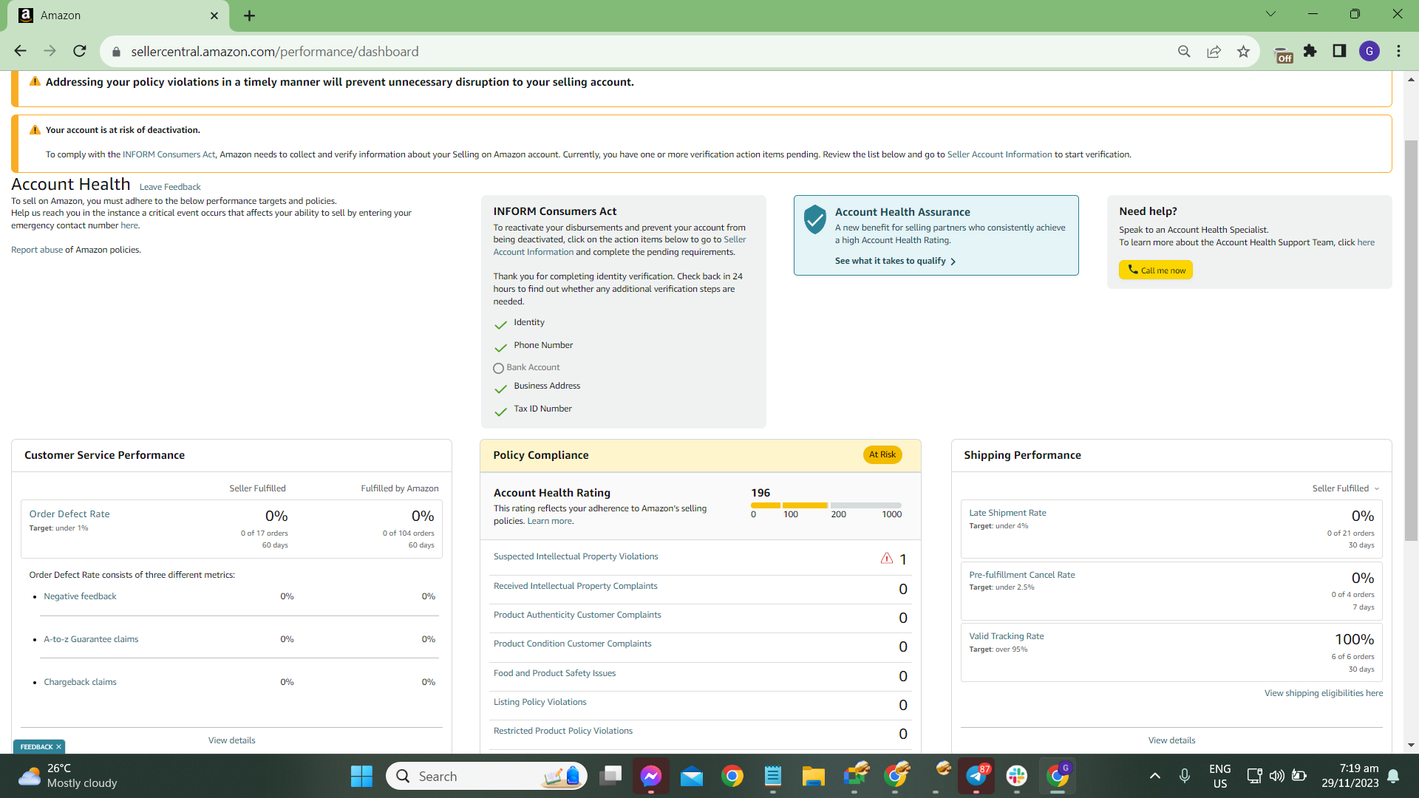View site information lock icon

(x=115, y=52)
